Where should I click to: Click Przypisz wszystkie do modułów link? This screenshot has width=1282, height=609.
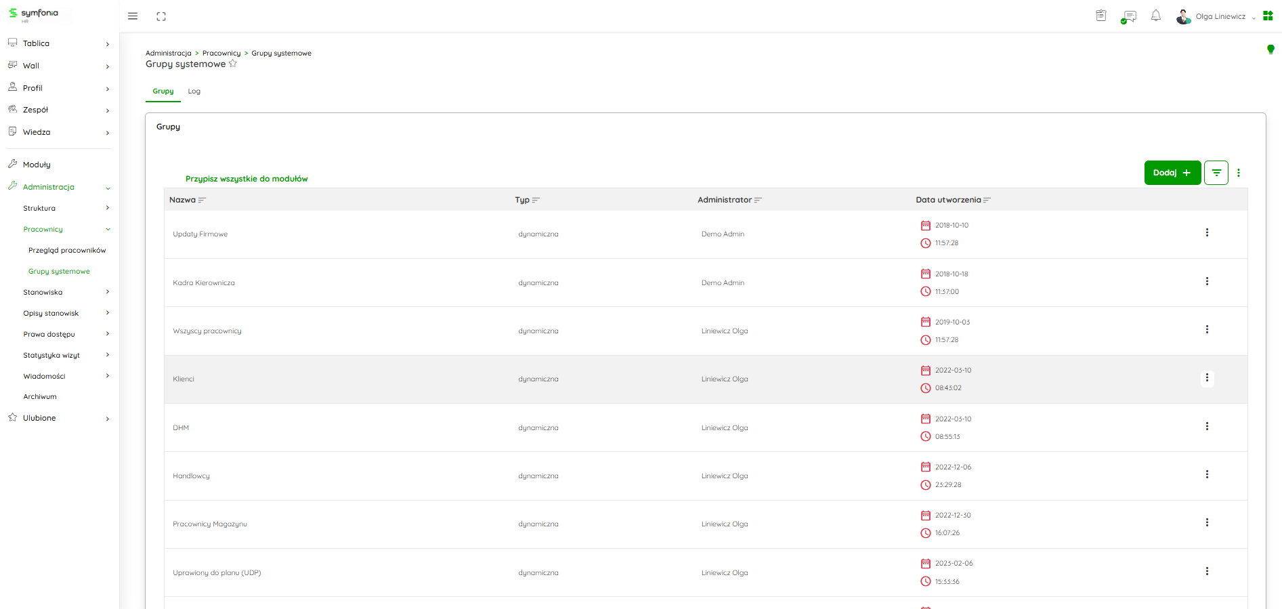click(x=247, y=179)
